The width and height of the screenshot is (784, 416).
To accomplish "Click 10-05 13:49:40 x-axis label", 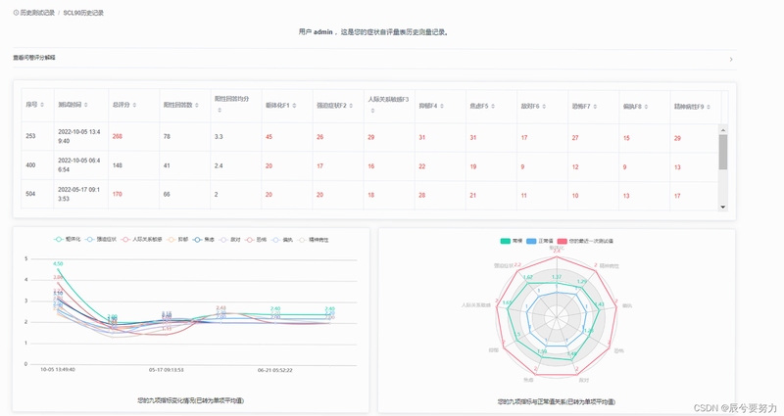I will (58, 370).
